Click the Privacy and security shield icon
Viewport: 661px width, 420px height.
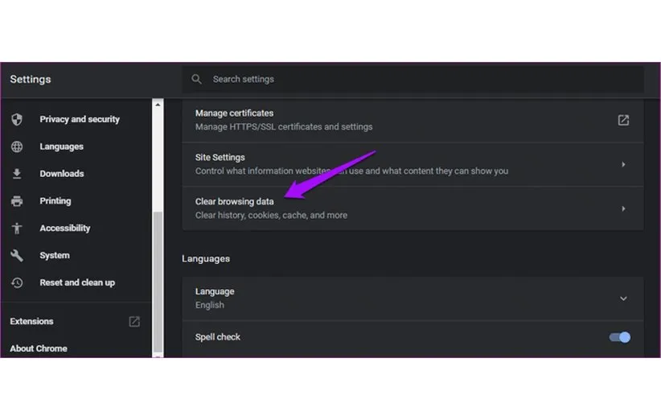[17, 119]
